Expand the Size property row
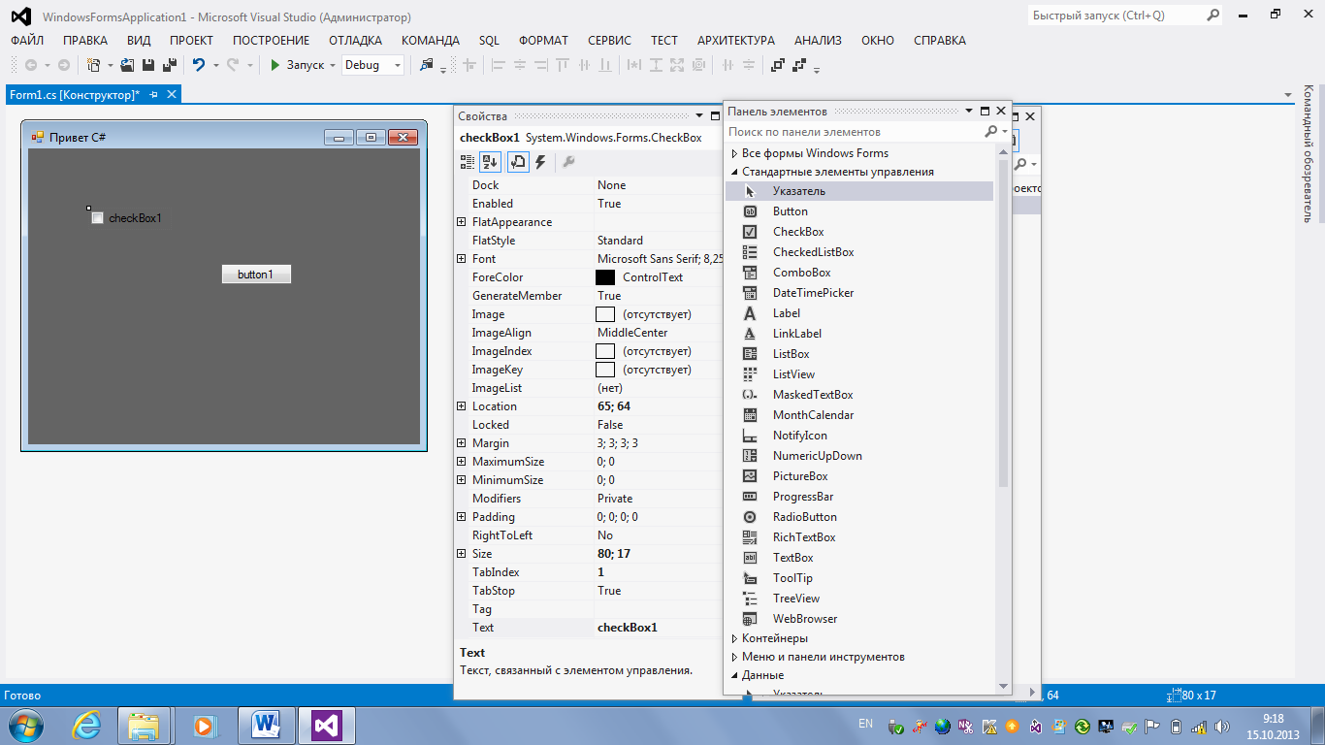1325x745 pixels. (462, 554)
